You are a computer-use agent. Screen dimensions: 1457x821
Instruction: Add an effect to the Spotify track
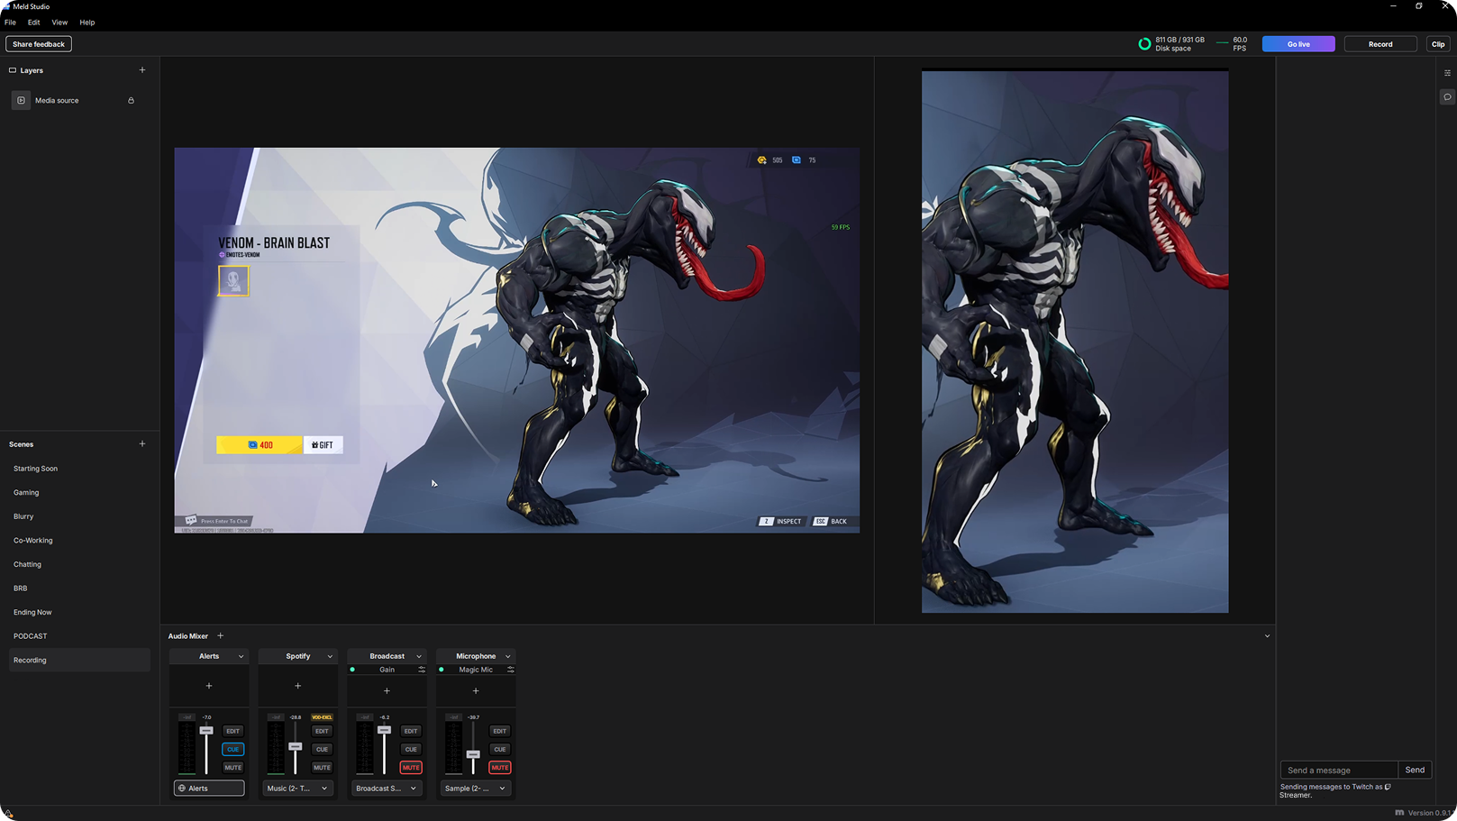coord(298,686)
